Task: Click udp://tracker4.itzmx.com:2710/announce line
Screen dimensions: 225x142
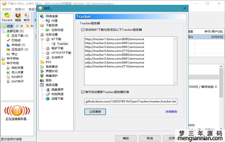Action: tap(114, 66)
